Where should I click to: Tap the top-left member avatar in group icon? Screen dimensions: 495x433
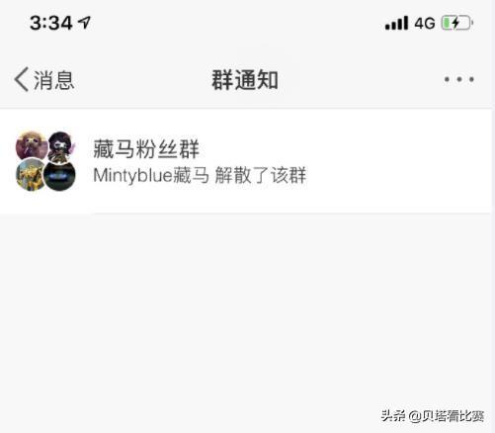pos(32,145)
